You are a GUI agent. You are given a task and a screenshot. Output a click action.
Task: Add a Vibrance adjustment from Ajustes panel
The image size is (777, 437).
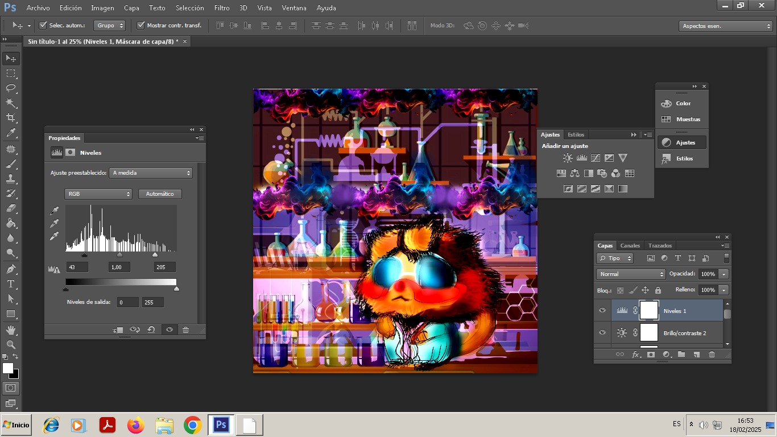tap(623, 158)
